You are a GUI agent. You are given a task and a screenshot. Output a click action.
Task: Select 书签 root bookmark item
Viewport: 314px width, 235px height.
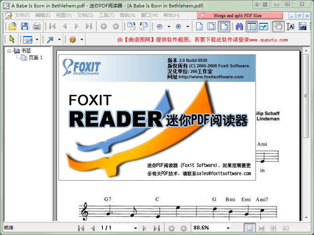tap(26, 51)
